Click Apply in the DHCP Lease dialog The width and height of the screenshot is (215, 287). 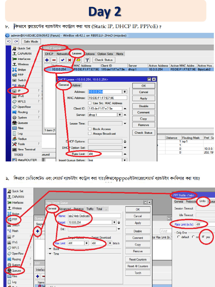(x=144, y=98)
